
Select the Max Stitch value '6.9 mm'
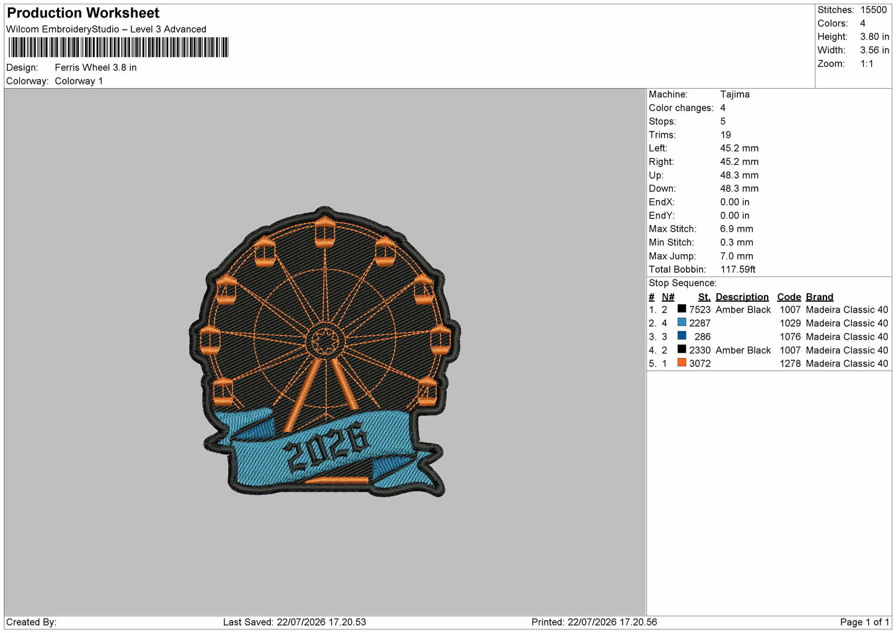tap(737, 229)
